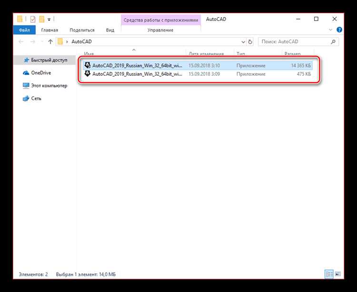This screenshot has height=292, width=357.
Task: Open the Customize Quick Access Toolbar dropdown
Action: coord(49,20)
